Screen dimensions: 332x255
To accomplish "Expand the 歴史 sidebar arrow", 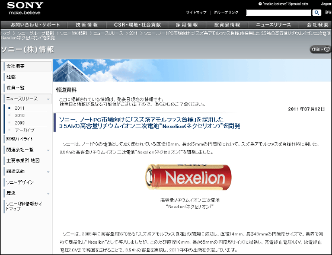I will [x=48, y=194].
